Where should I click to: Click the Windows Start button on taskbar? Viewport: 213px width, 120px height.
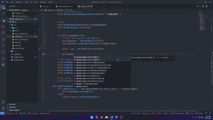tap(92, 117)
